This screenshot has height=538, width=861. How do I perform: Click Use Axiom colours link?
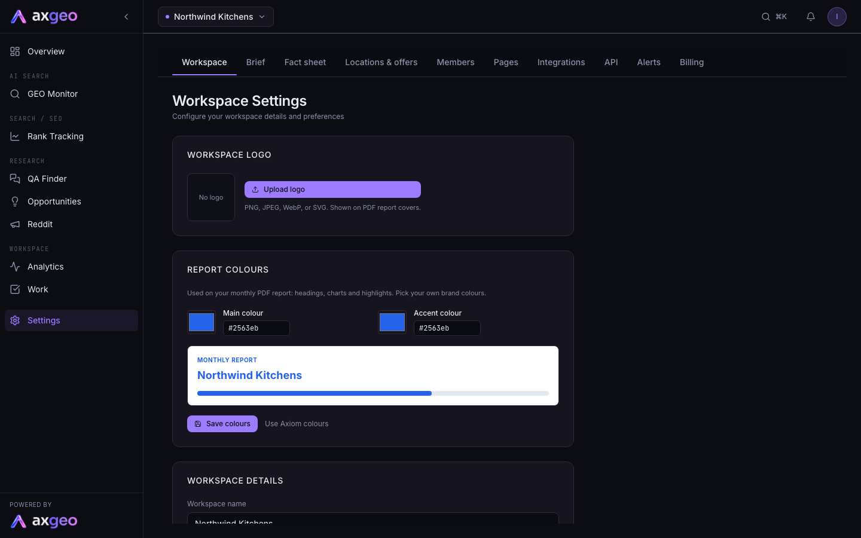(x=297, y=424)
